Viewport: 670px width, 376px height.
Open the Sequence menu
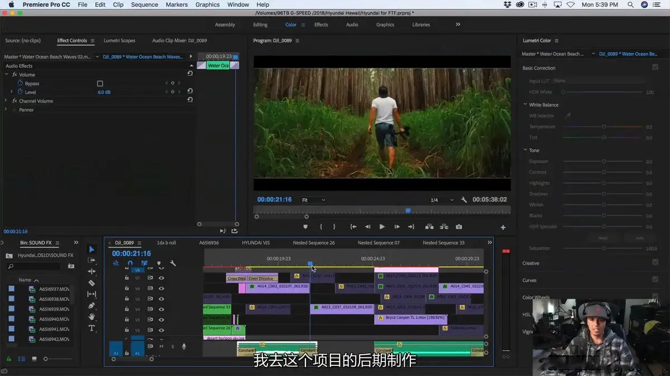[x=145, y=4]
